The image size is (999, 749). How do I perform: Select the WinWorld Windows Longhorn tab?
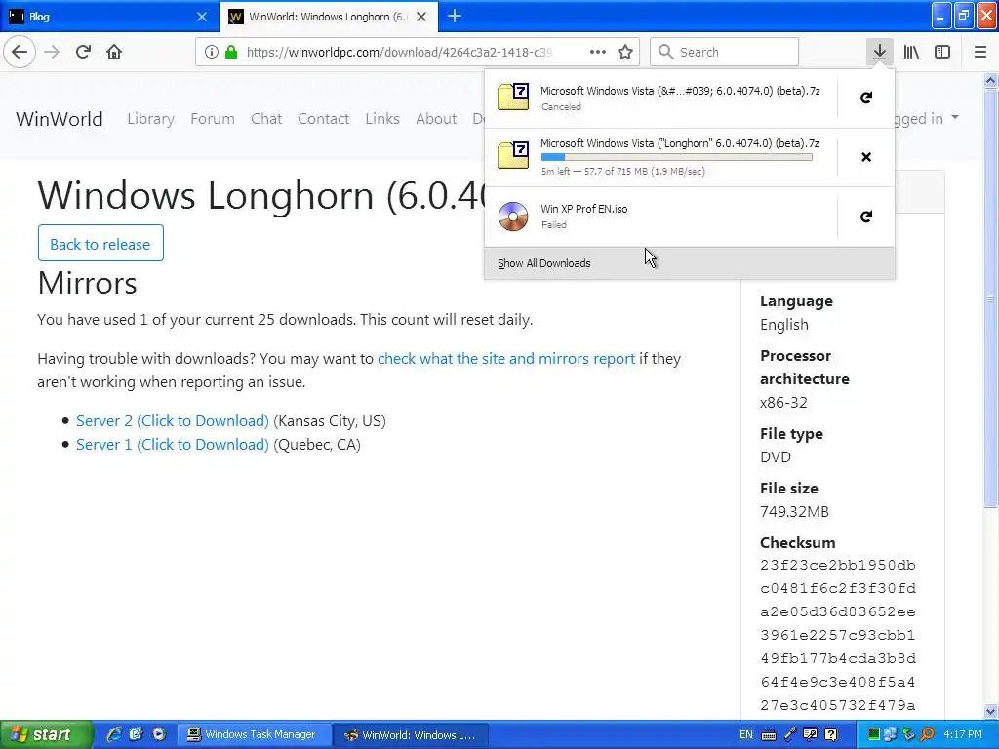[328, 17]
